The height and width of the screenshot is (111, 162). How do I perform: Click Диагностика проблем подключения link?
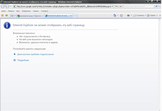pyautogui.click(x=35, y=54)
